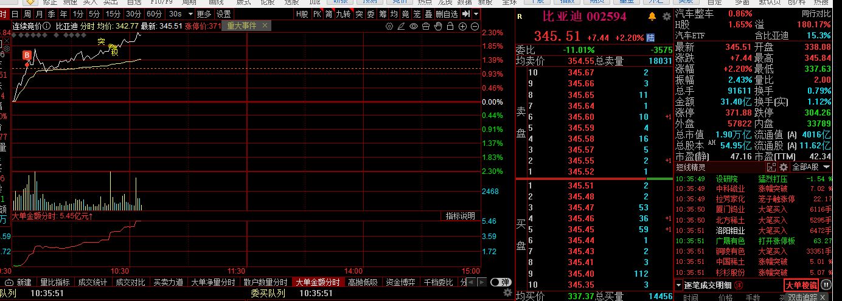
Task: Zoom out with the minus circle icon
Action: (475, 26)
